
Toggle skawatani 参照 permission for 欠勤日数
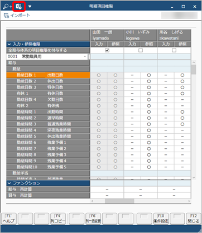pyautogui.click(x=182, y=100)
